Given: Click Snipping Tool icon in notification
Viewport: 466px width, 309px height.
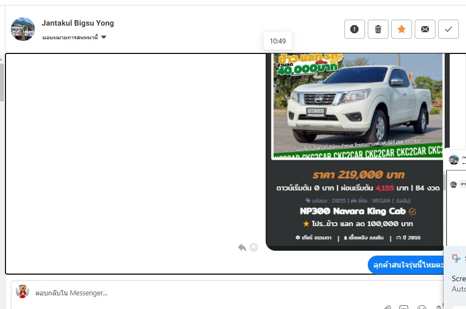Looking at the screenshot, I should click(x=456, y=258).
